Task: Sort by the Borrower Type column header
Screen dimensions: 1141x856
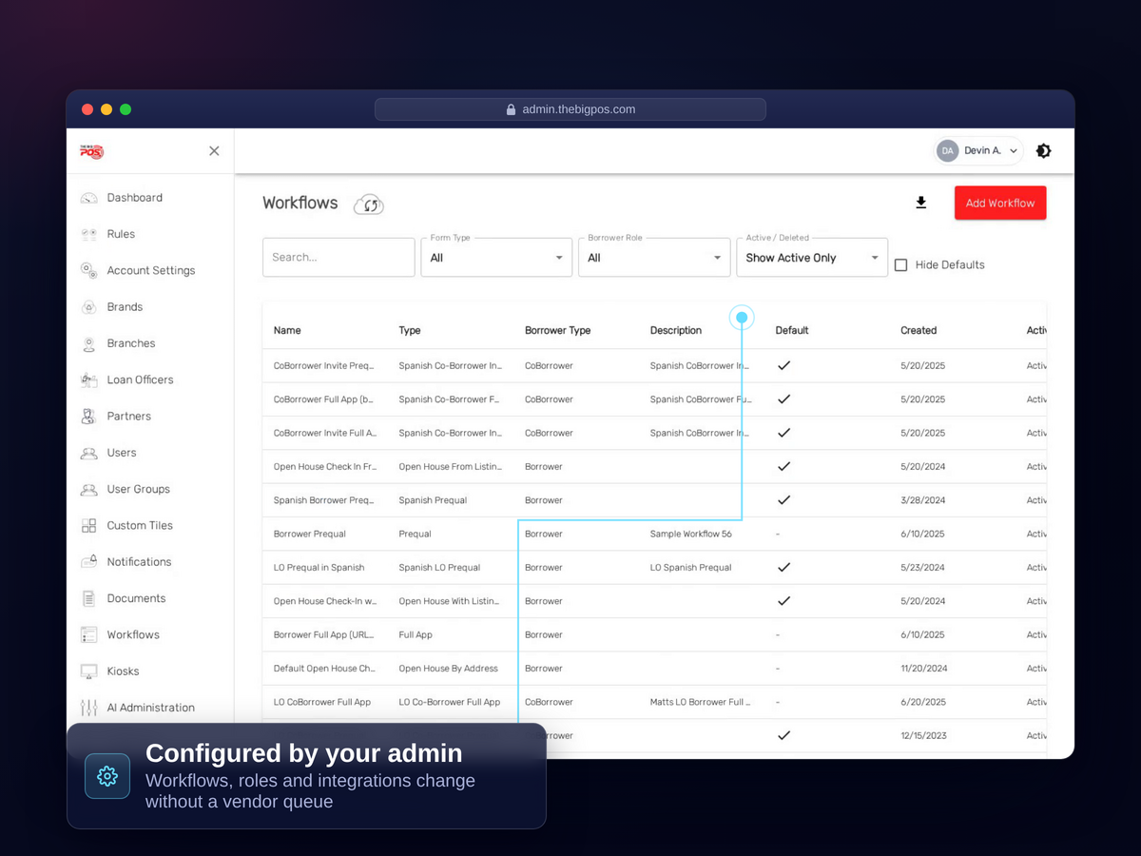Action: click(557, 331)
